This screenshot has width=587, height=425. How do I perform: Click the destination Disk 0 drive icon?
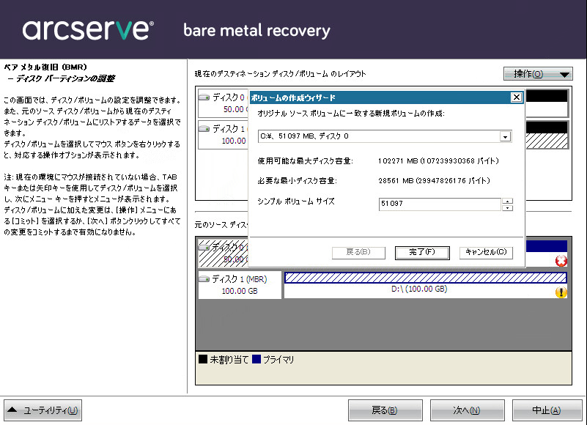coord(204,97)
